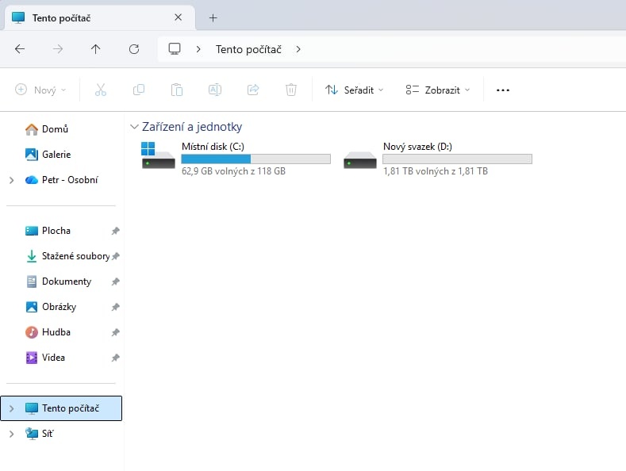Click the Delete trash bin icon
Viewport: 626px width, 471px height.
[x=291, y=90]
